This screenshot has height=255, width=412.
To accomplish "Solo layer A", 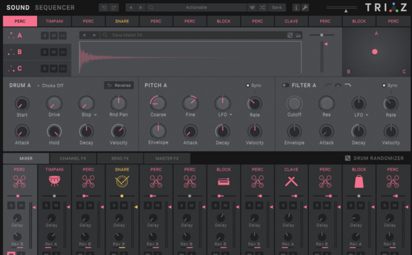I will [44, 35].
